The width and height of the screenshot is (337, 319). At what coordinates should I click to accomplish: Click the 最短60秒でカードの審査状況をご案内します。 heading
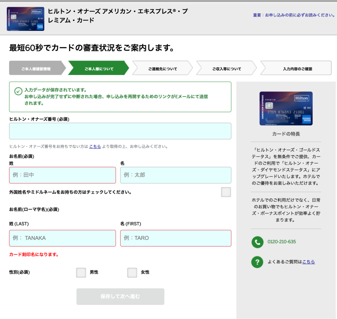[x=92, y=48]
